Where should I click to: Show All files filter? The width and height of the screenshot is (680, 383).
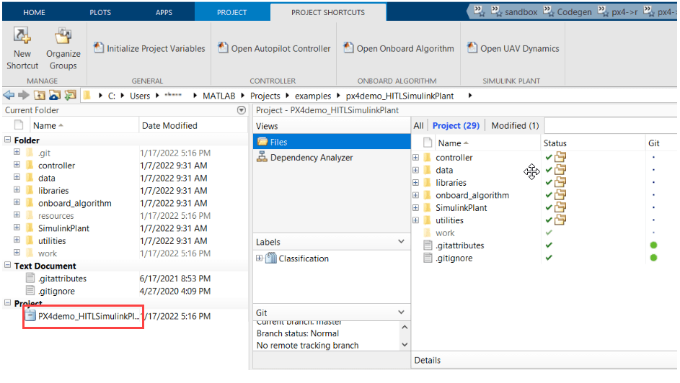click(418, 125)
